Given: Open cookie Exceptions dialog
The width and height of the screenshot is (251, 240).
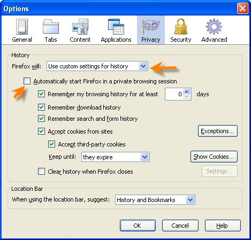Looking at the screenshot, I should [x=218, y=131].
